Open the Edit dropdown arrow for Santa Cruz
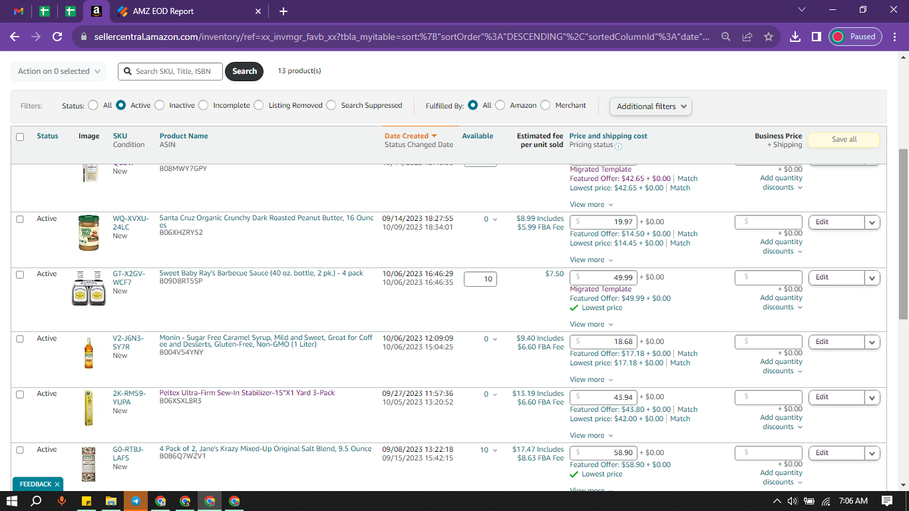The width and height of the screenshot is (909, 511). coord(872,222)
